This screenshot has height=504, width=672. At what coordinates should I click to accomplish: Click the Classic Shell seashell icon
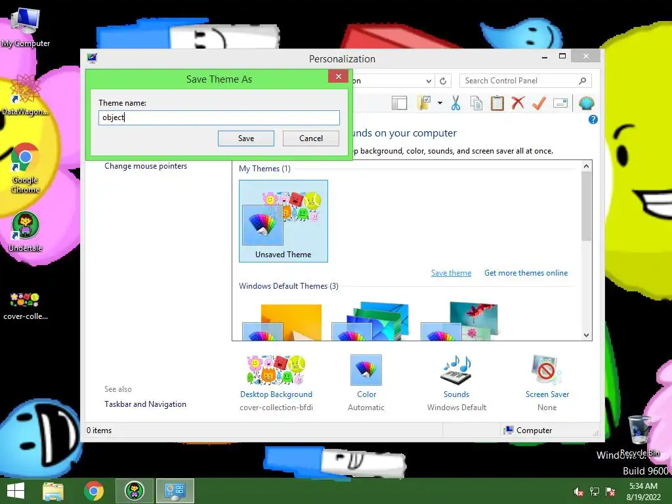[x=586, y=103]
